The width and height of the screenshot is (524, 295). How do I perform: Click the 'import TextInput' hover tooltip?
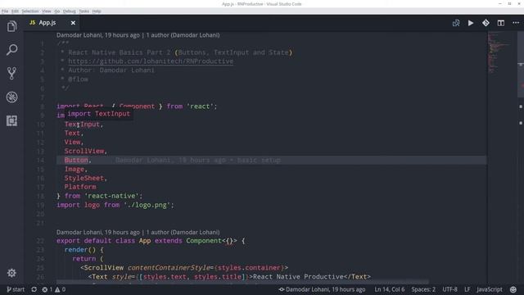click(98, 114)
